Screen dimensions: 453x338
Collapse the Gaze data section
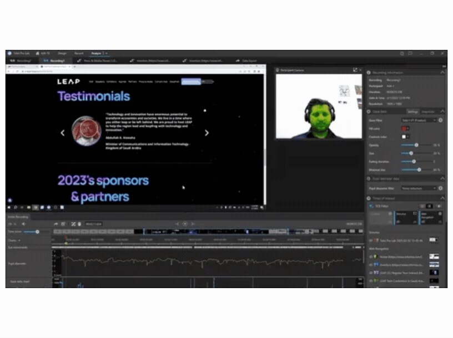[x=442, y=111]
